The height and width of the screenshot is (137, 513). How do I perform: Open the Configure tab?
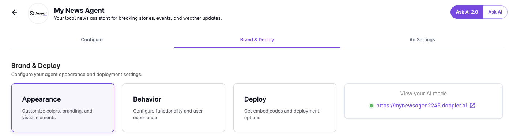(92, 39)
